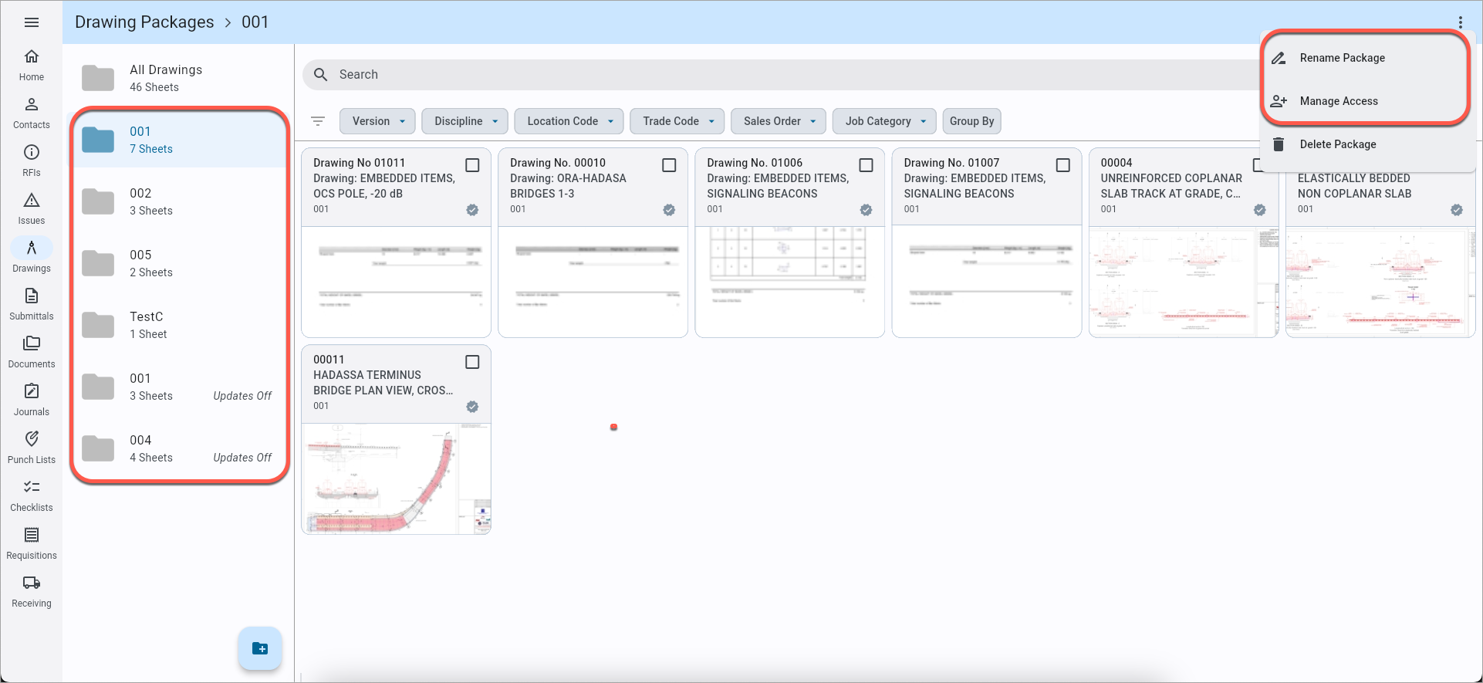Open thumbnail of Drawing No. 01007

click(986, 281)
